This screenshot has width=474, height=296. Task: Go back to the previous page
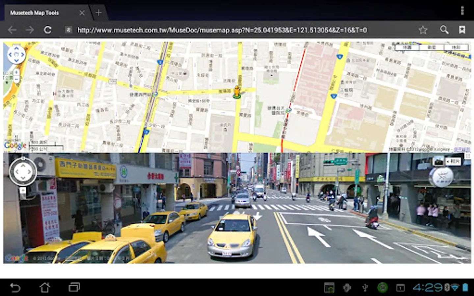point(12,30)
